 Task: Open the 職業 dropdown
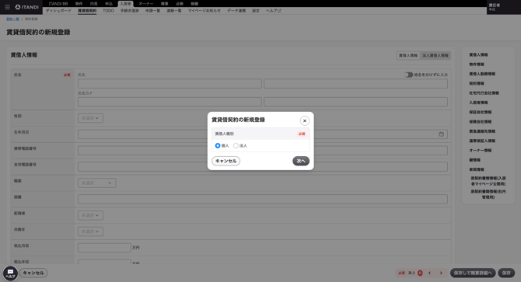pos(96,183)
